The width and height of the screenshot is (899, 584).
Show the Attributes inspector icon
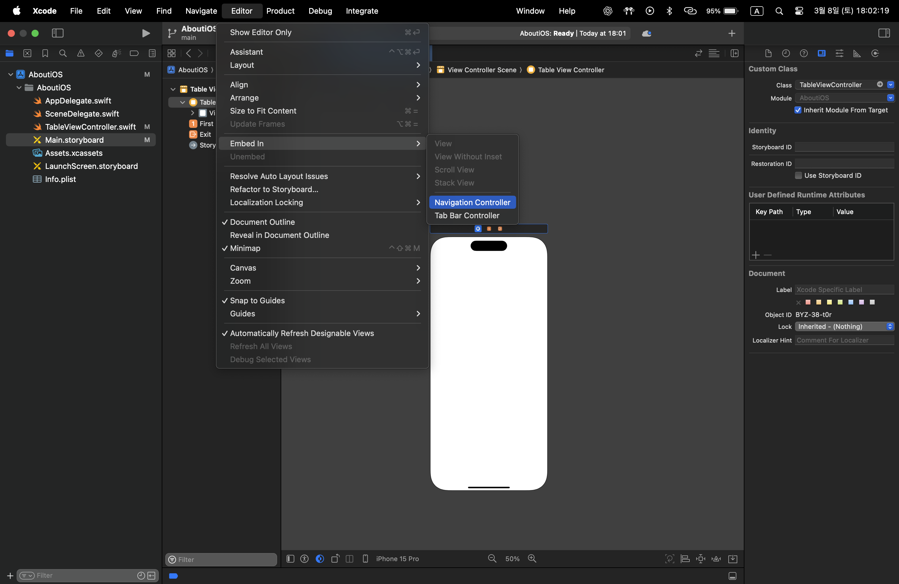839,53
